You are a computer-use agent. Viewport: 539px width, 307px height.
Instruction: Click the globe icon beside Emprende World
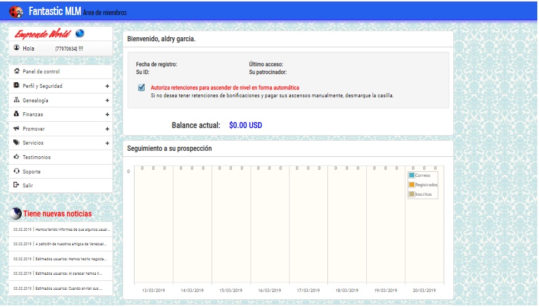click(x=80, y=33)
